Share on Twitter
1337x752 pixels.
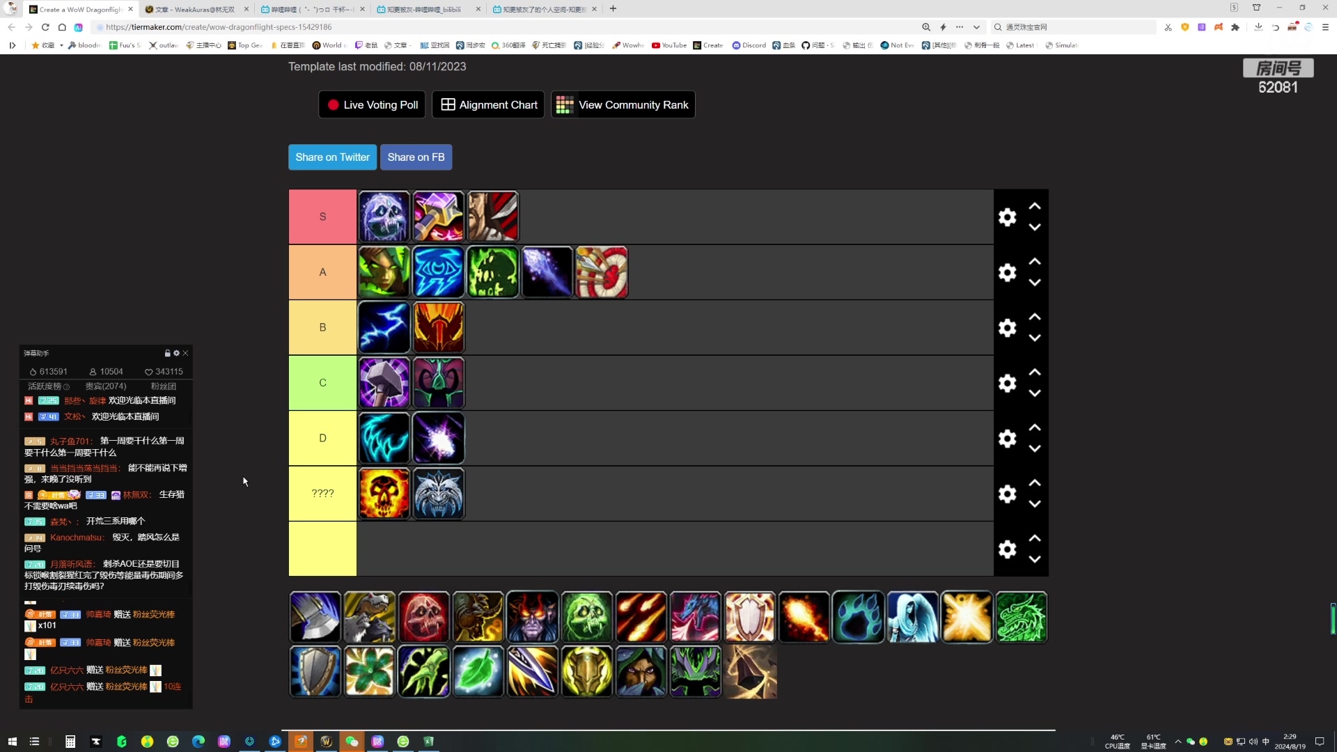click(332, 157)
